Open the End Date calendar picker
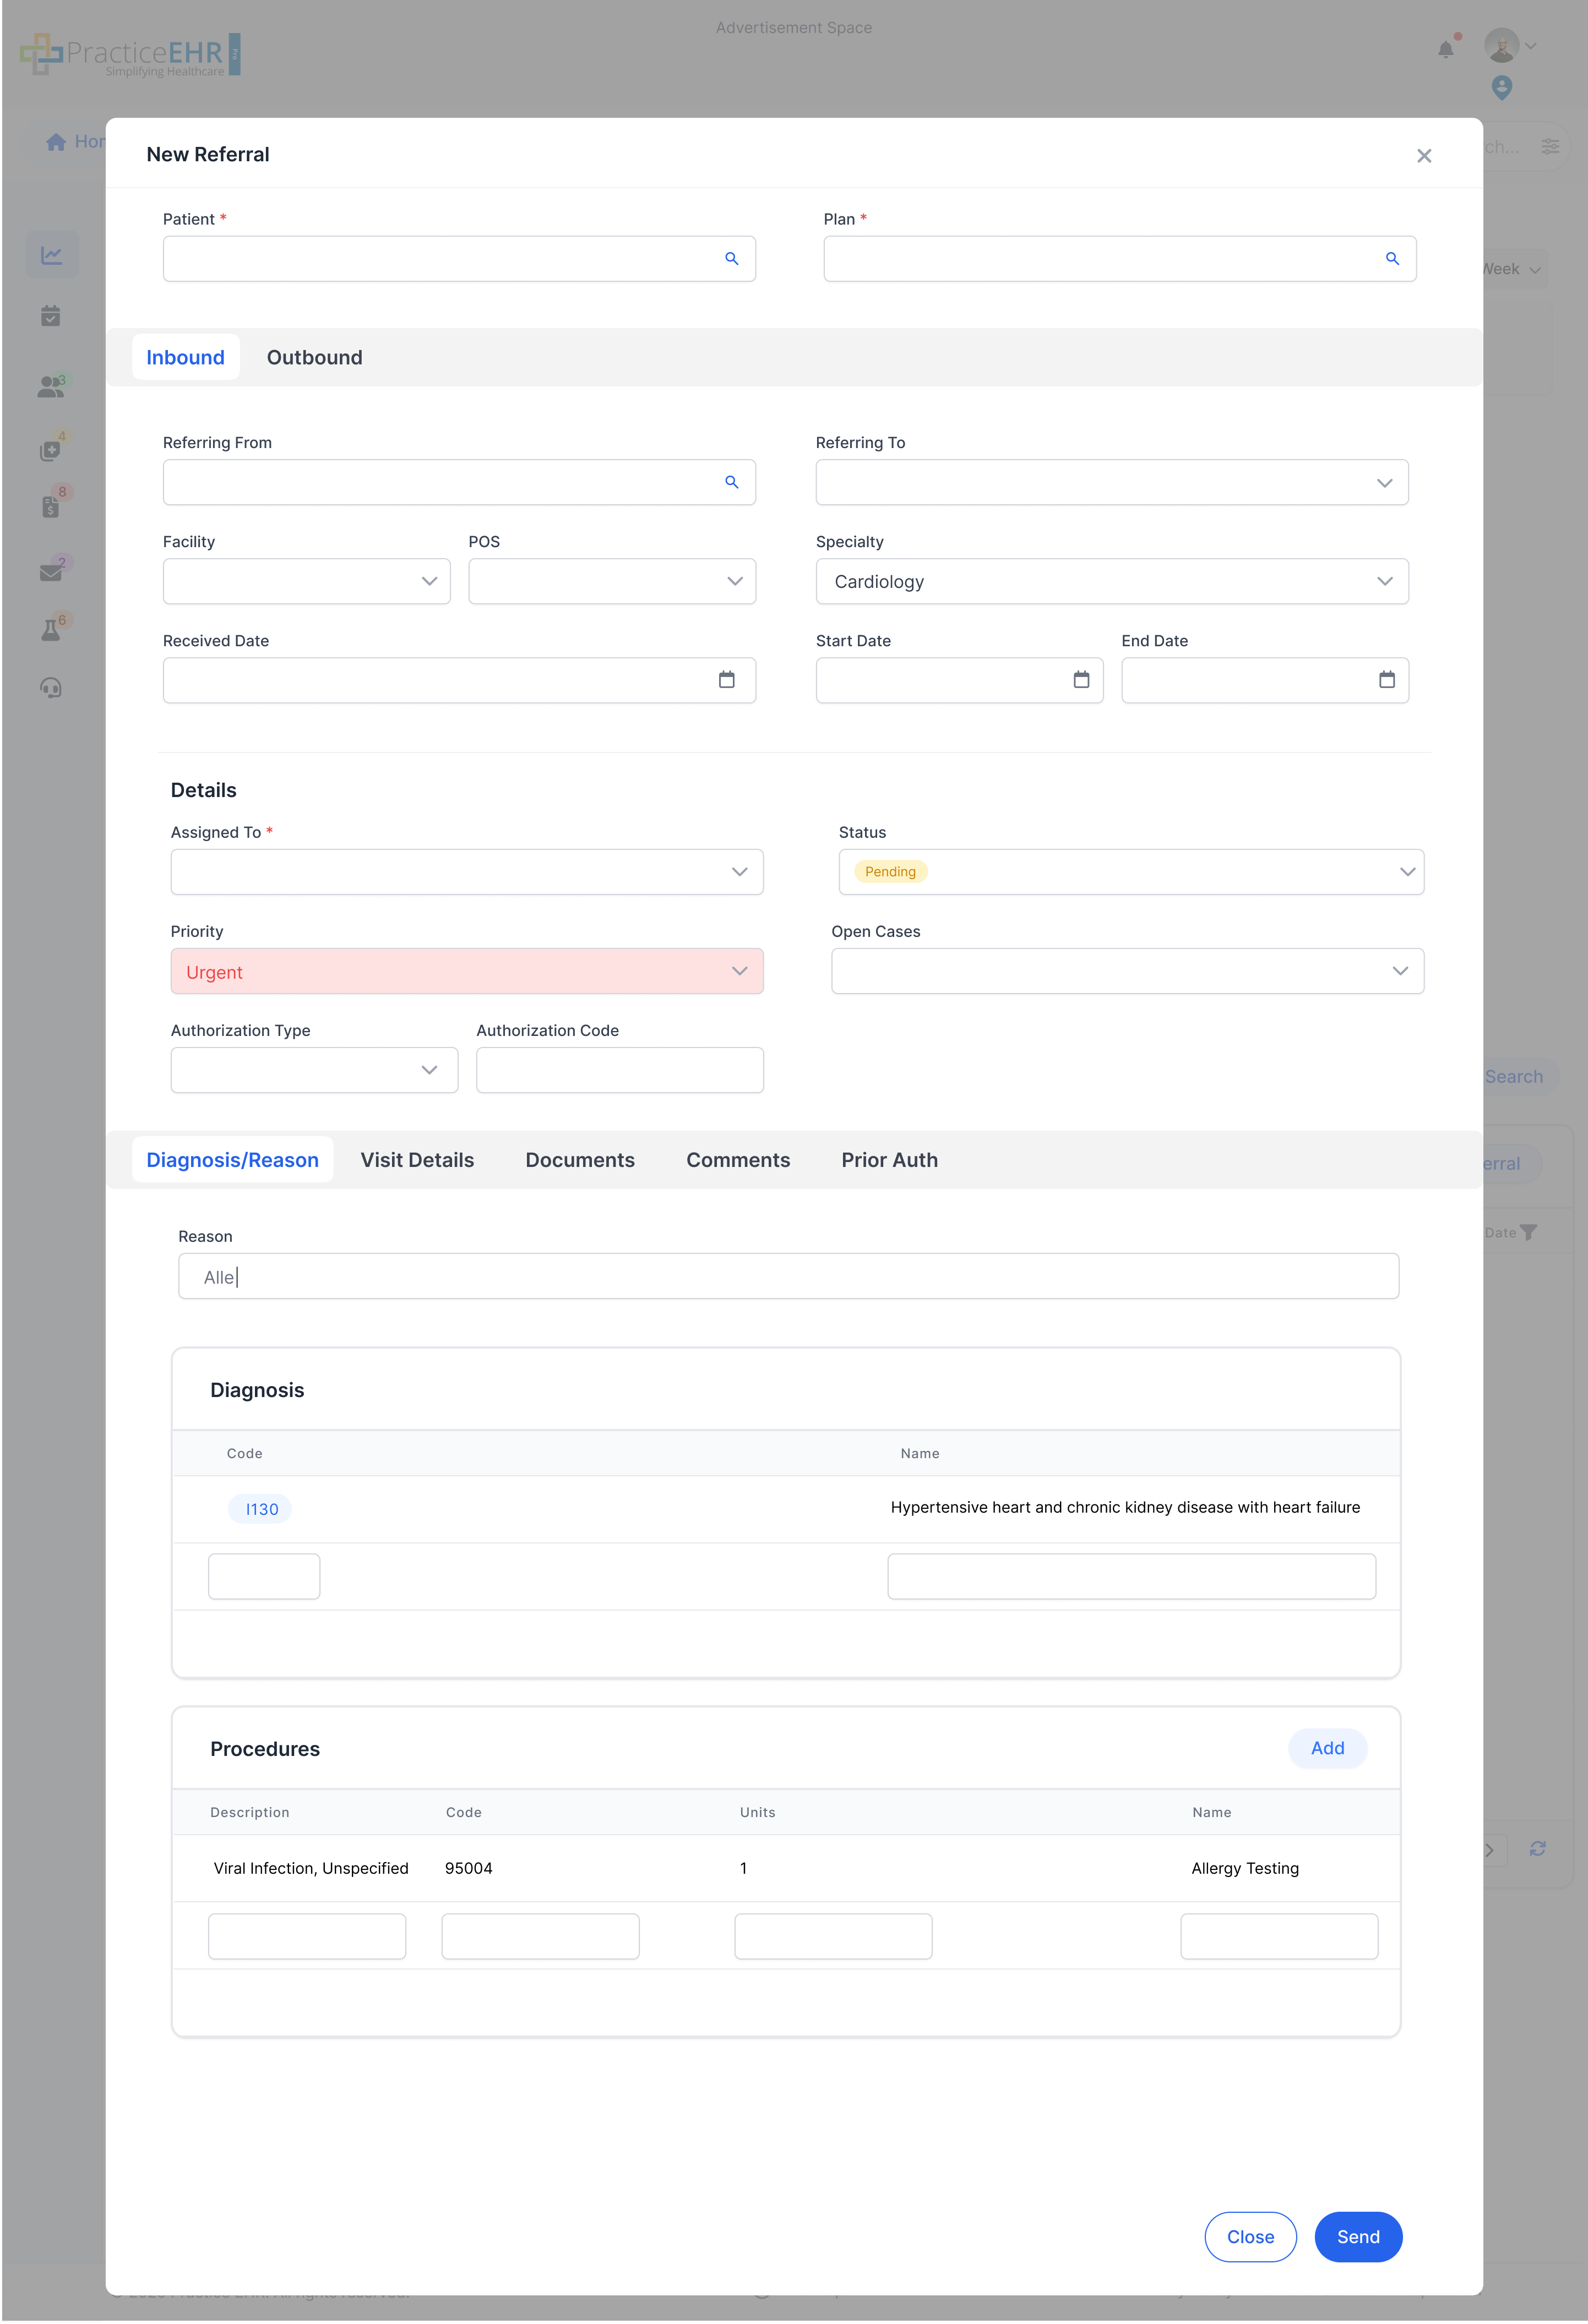 pyautogui.click(x=1387, y=679)
